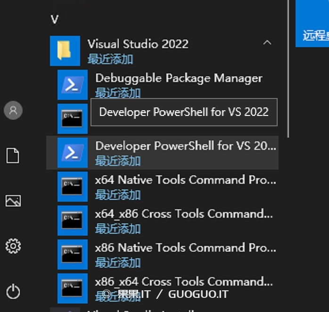
Task: Click the blue remote desktop tile
Action: coord(312,24)
